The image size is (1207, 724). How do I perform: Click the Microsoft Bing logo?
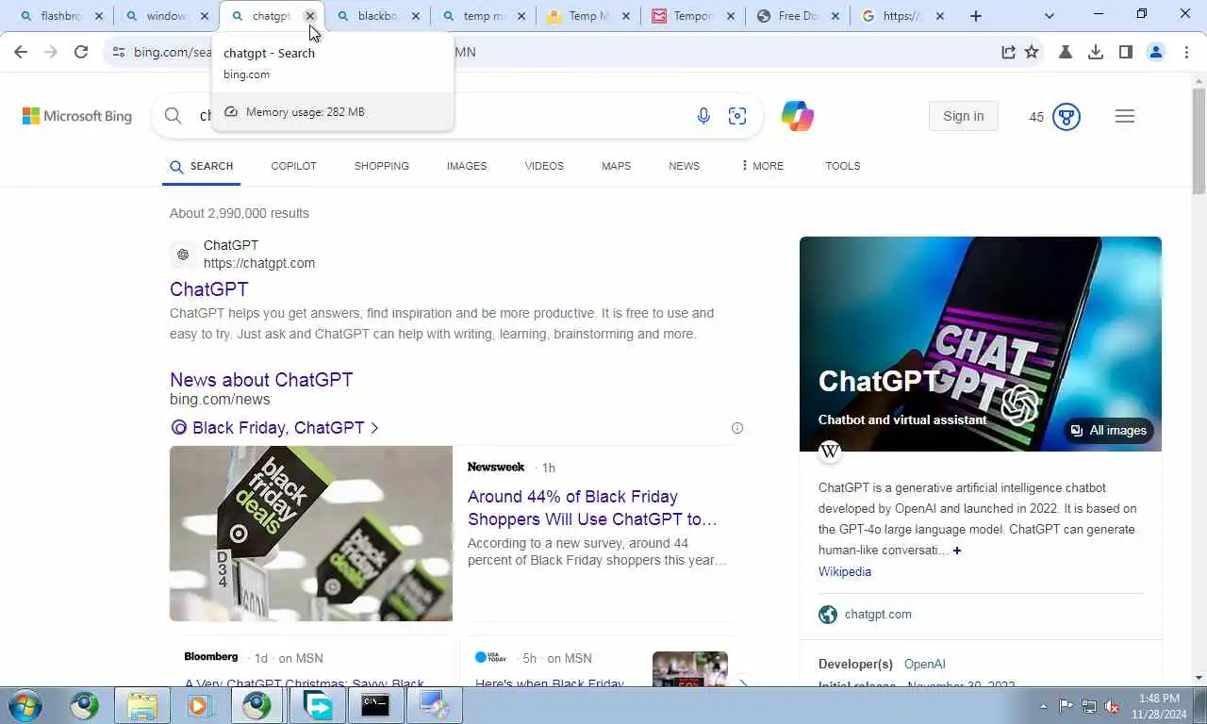pyautogui.click(x=77, y=116)
